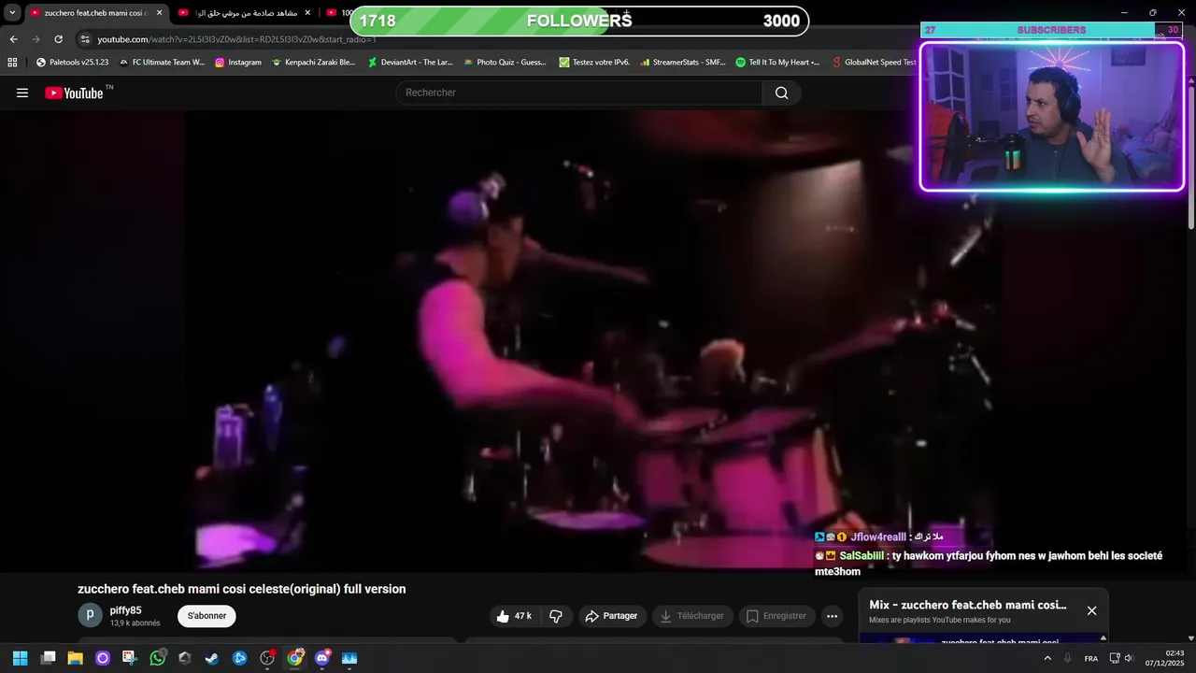Click the S'abonner subscribe button

point(206,616)
